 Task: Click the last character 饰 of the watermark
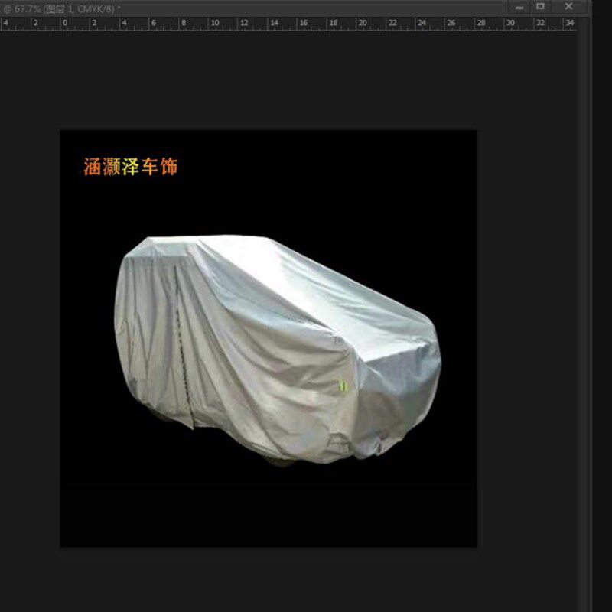pos(169,167)
